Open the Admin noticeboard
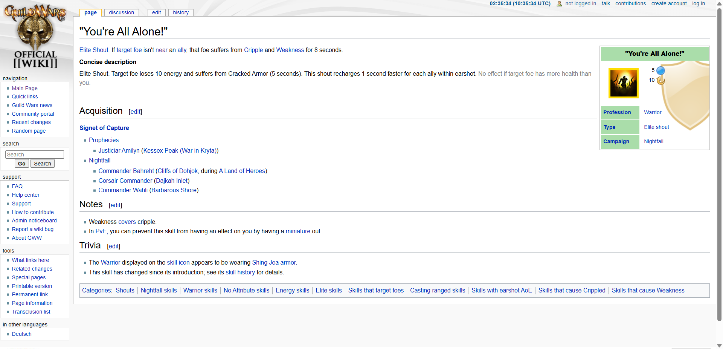The height and width of the screenshot is (349, 723). 34,220
